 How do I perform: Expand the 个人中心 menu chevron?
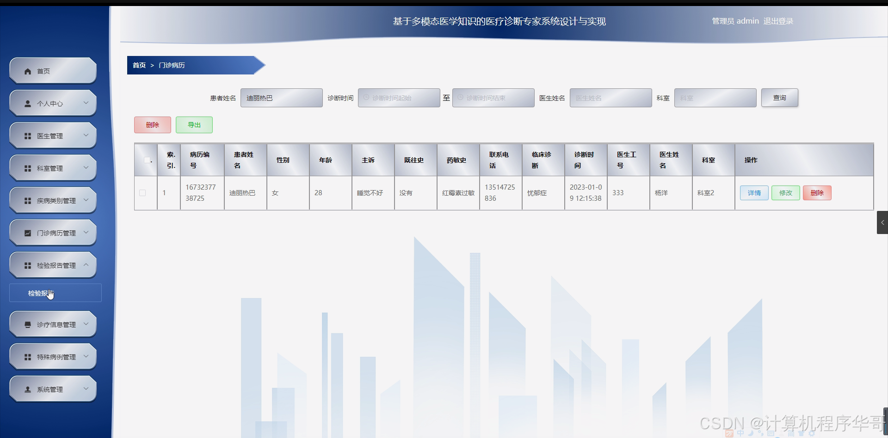pos(86,103)
